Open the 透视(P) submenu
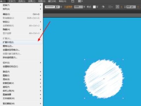Image resolution: width=141 pixels, height=106 pixels. click(21, 87)
